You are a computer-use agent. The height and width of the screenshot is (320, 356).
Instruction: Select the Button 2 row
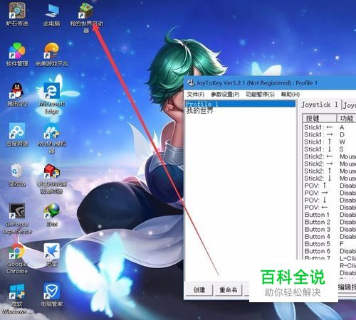(330, 223)
